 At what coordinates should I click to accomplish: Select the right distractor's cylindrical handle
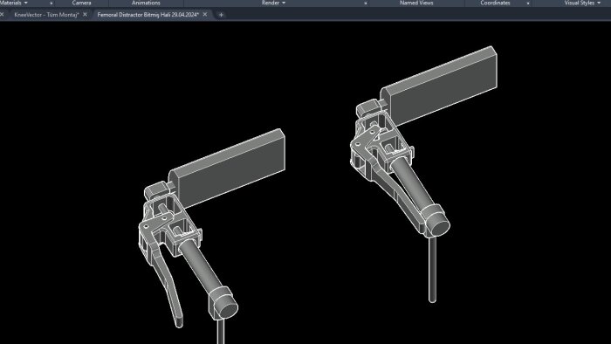coord(415,183)
